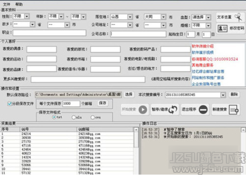Click the QQ邮箱 column header
This screenshot has height=175, width=246.
point(105,129)
